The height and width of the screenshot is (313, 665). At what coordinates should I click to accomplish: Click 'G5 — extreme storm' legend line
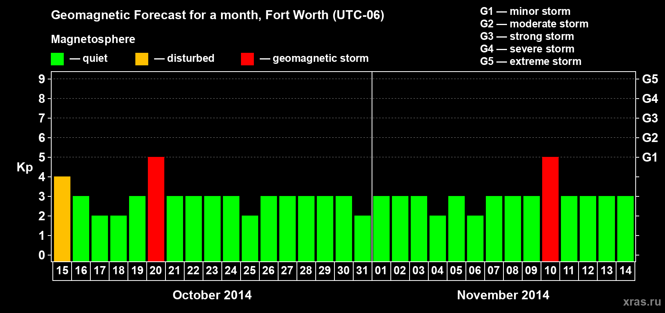pyautogui.click(x=531, y=61)
